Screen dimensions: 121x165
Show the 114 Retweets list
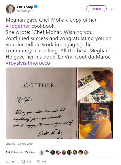14,152
